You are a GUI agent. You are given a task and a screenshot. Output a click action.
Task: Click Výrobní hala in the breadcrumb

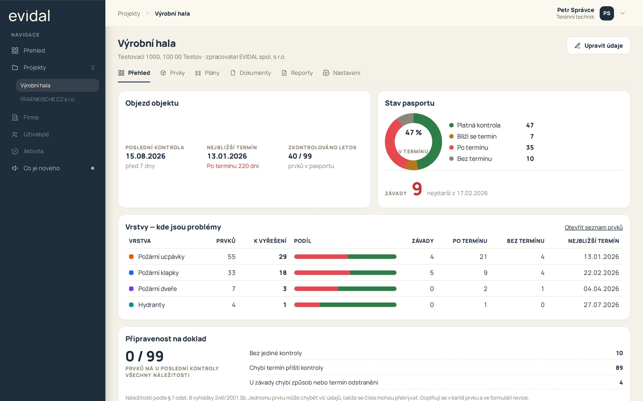pyautogui.click(x=172, y=14)
